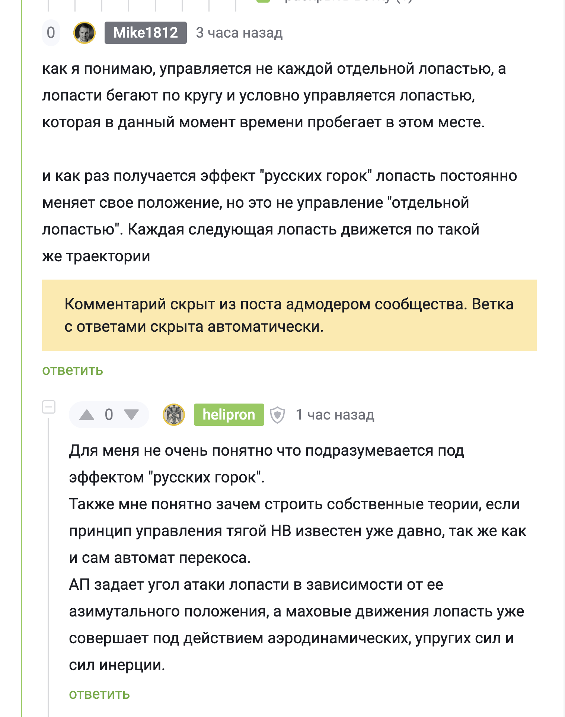This screenshot has width=565, height=717.
Task: Open the helipron username badge
Action: point(229,415)
